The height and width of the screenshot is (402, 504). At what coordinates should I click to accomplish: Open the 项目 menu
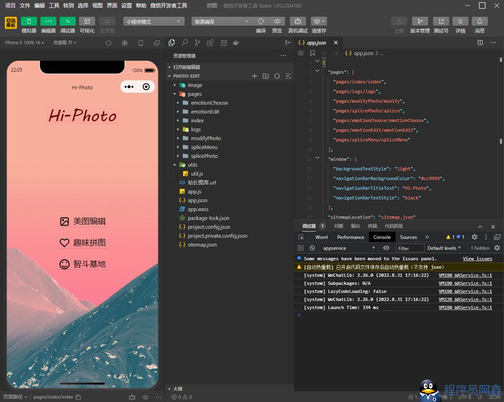click(10, 6)
